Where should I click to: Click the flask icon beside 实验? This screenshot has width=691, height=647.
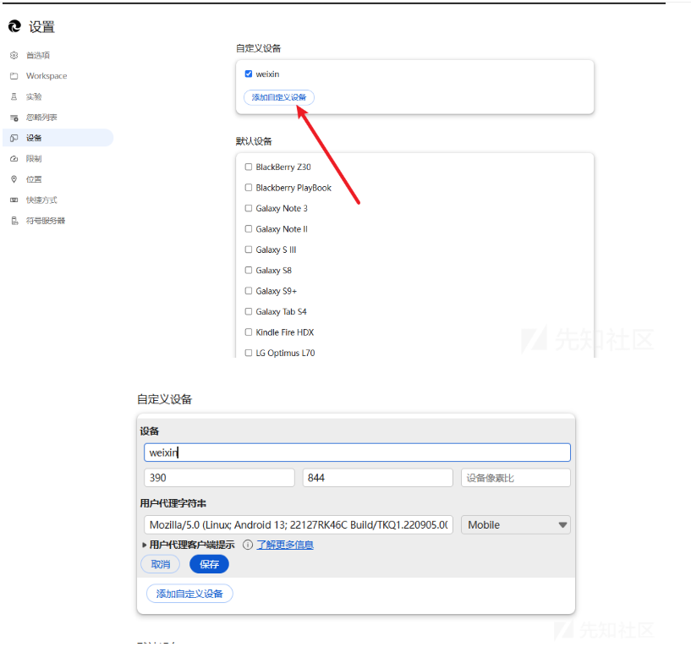pos(14,96)
